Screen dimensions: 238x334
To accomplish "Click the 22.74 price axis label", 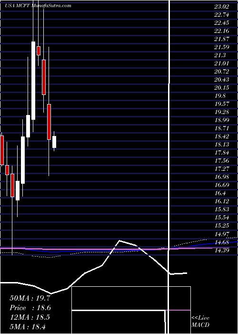I will (222, 15).
